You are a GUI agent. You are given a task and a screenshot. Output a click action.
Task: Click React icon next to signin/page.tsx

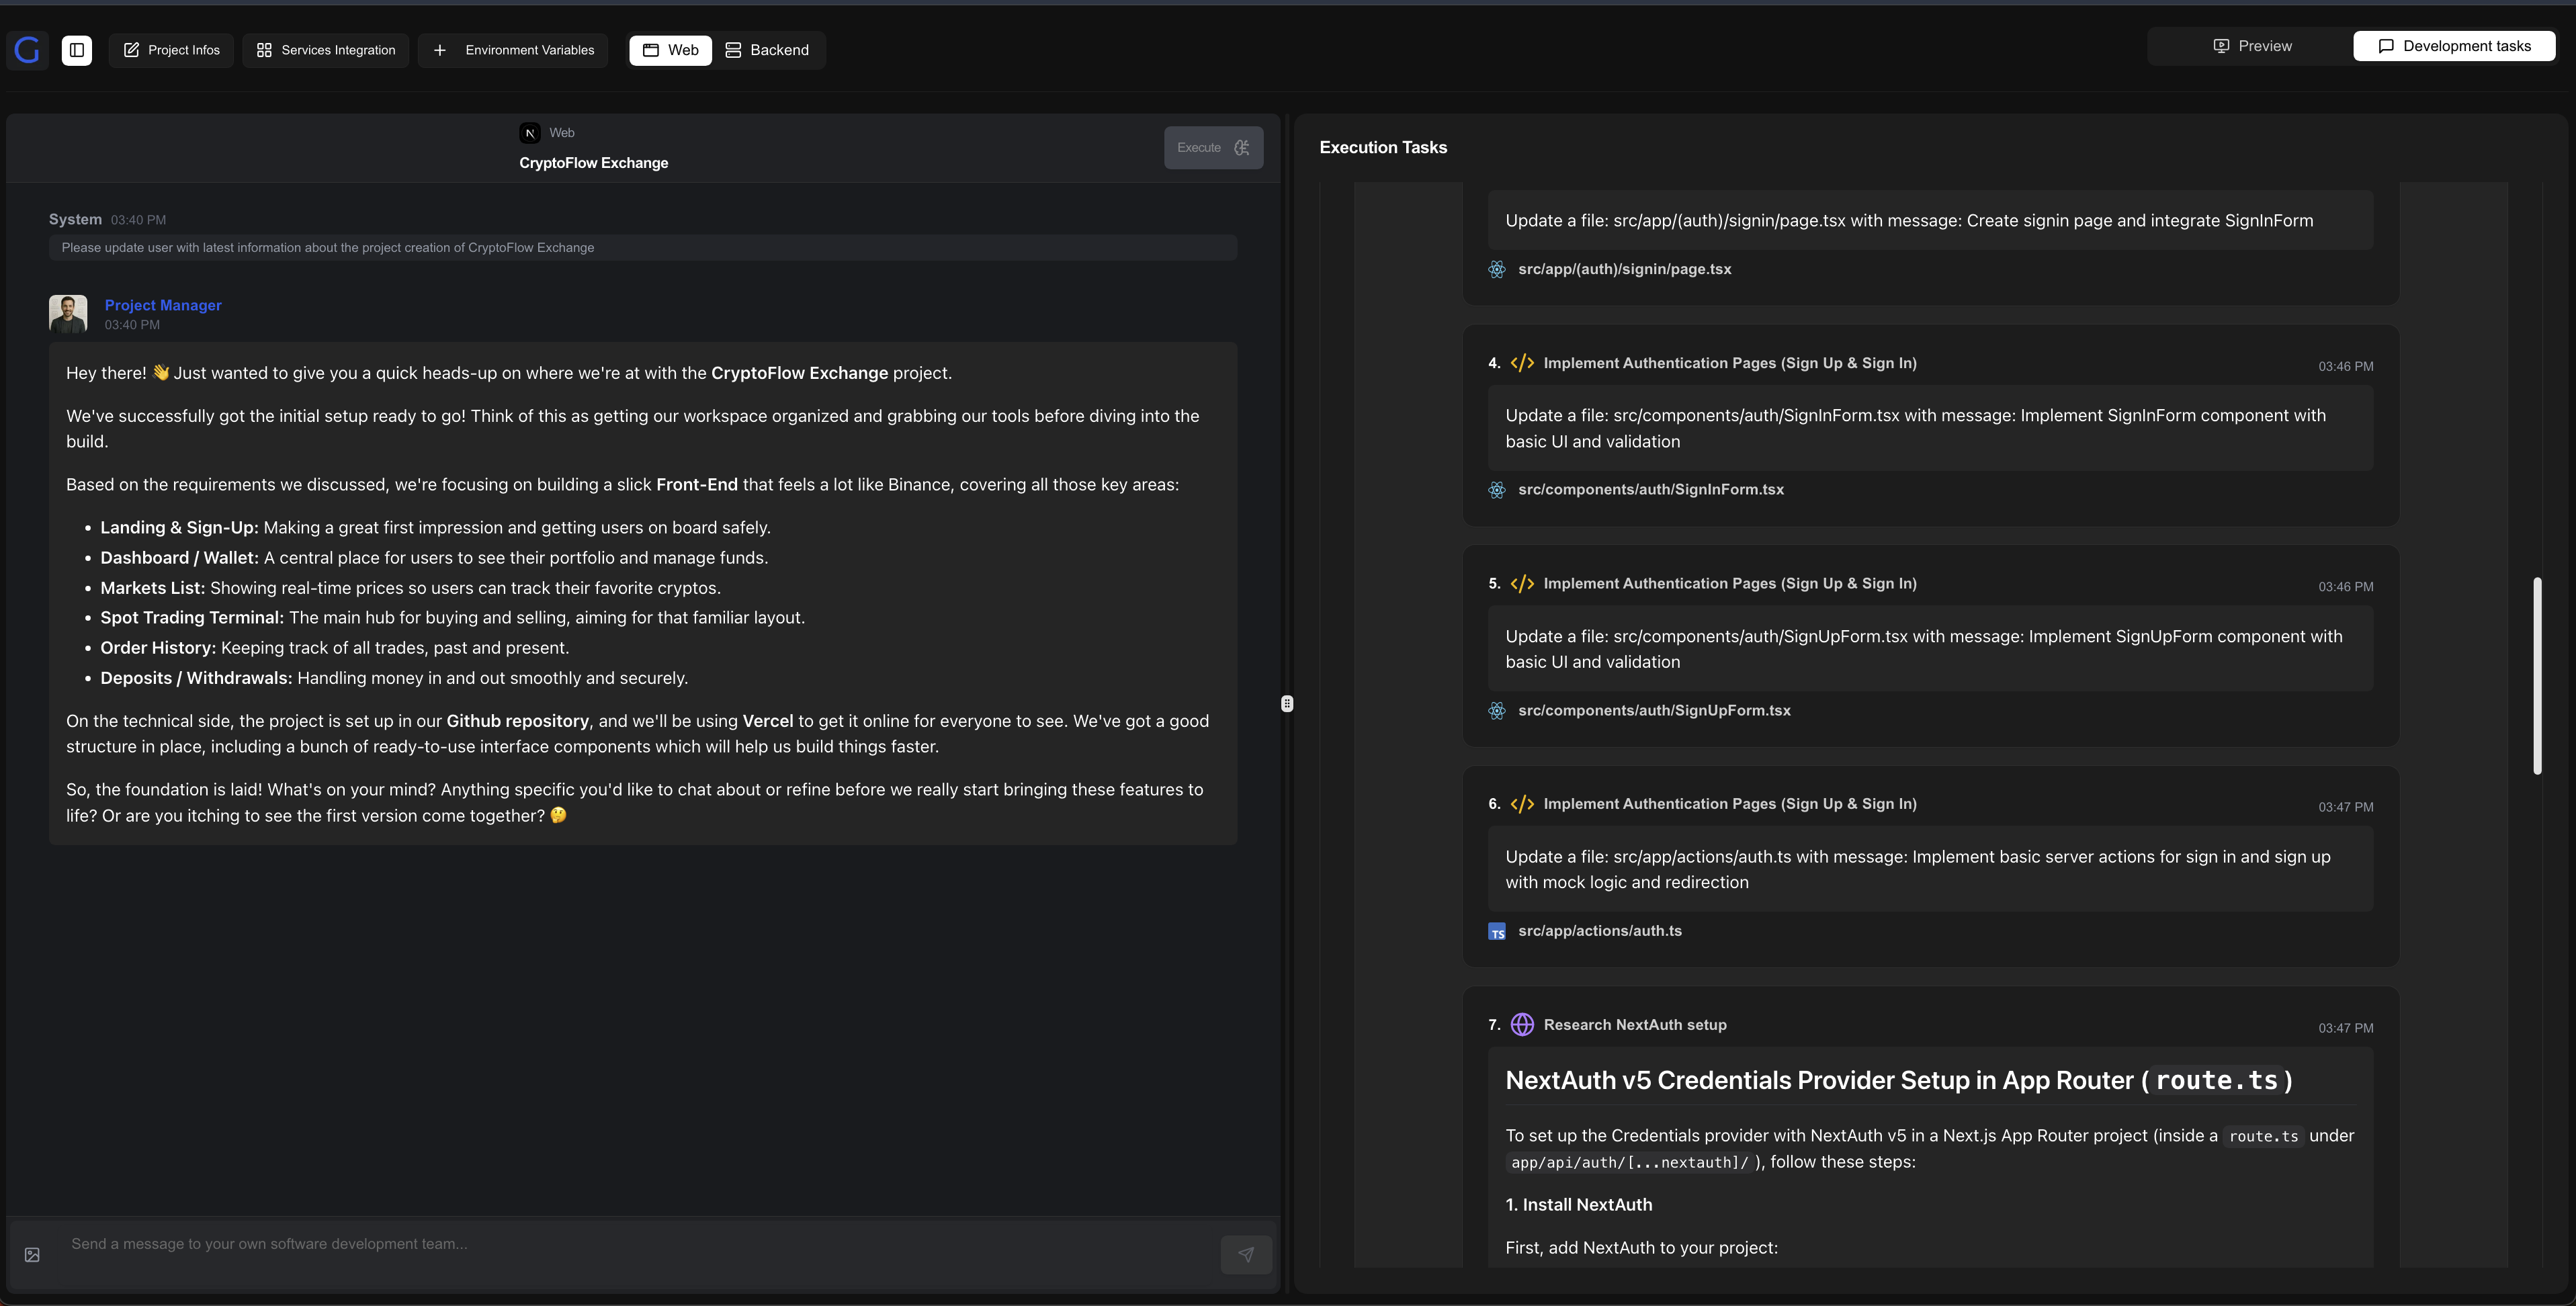click(x=1497, y=269)
